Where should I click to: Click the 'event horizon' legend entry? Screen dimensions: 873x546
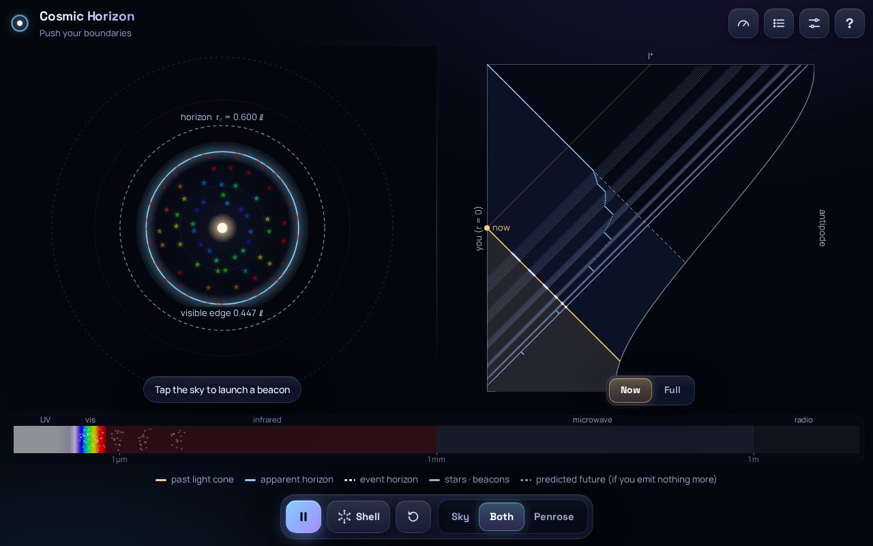pyautogui.click(x=381, y=480)
